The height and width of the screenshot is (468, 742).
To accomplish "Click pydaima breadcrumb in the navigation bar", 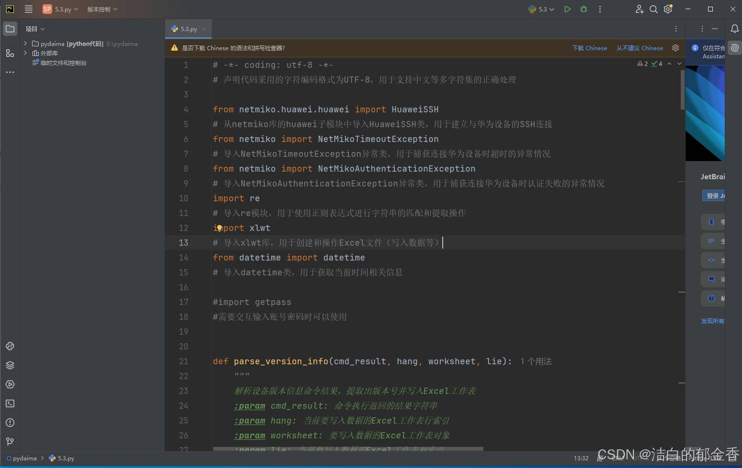I will pos(22,458).
